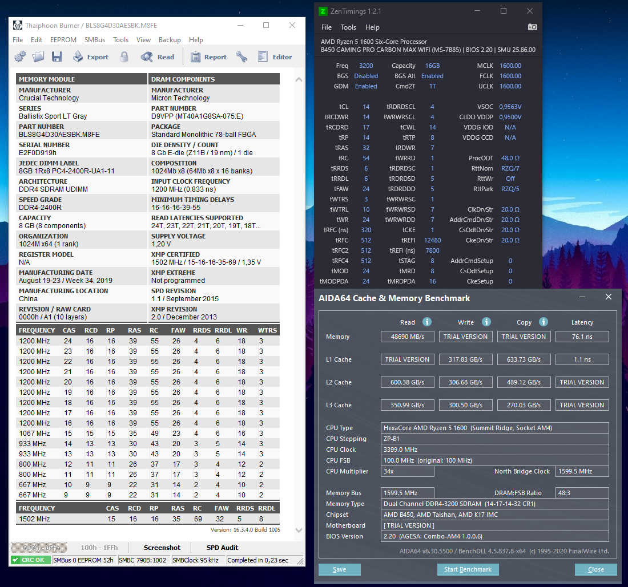This screenshot has width=628, height=587.
Task: Open the Editor toolbar button
Action: click(x=275, y=57)
